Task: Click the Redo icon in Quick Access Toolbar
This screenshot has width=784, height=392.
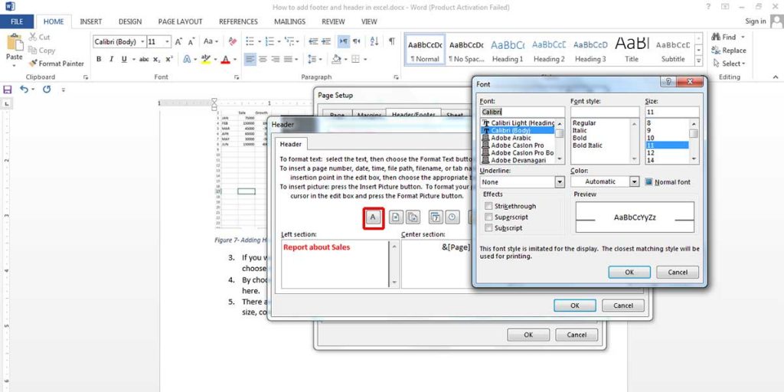Action: pos(47,90)
